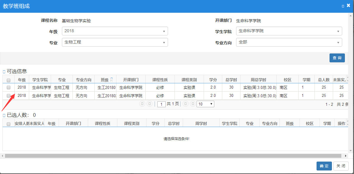
Task: Toggle select-all checkbox in 已选人数 table
Action: (9, 124)
